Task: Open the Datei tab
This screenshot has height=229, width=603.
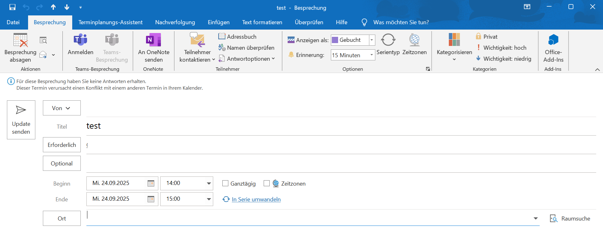Action: (x=13, y=22)
